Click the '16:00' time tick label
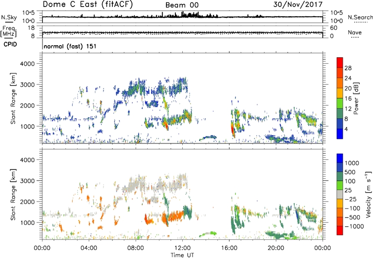The image size is (373, 258). (x=229, y=248)
